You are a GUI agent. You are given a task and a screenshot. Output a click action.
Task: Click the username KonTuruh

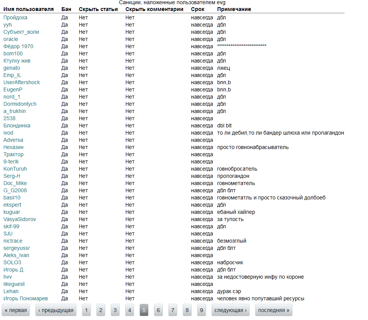pyautogui.click(x=15, y=169)
